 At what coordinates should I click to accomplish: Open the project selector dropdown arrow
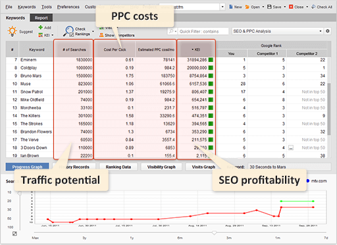(222, 7)
